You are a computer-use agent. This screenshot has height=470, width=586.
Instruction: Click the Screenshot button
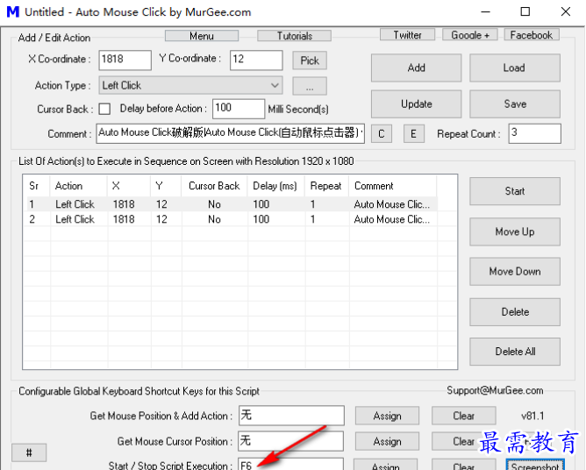coord(535,465)
